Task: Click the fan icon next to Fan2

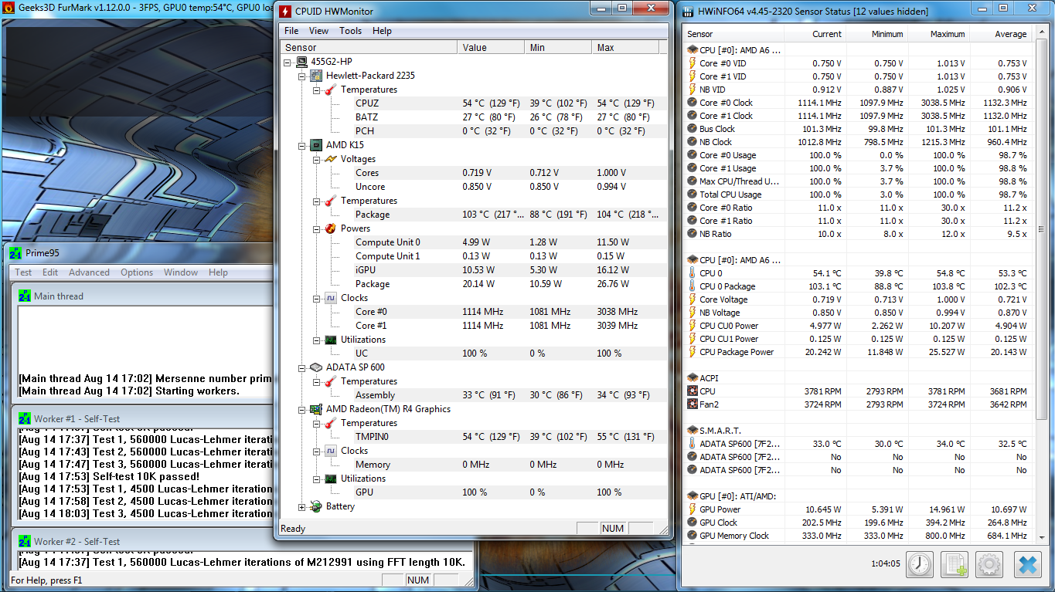Action: click(693, 404)
